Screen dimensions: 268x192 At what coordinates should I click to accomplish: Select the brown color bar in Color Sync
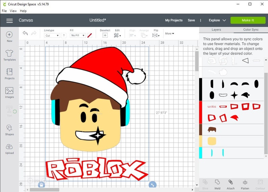200,130
